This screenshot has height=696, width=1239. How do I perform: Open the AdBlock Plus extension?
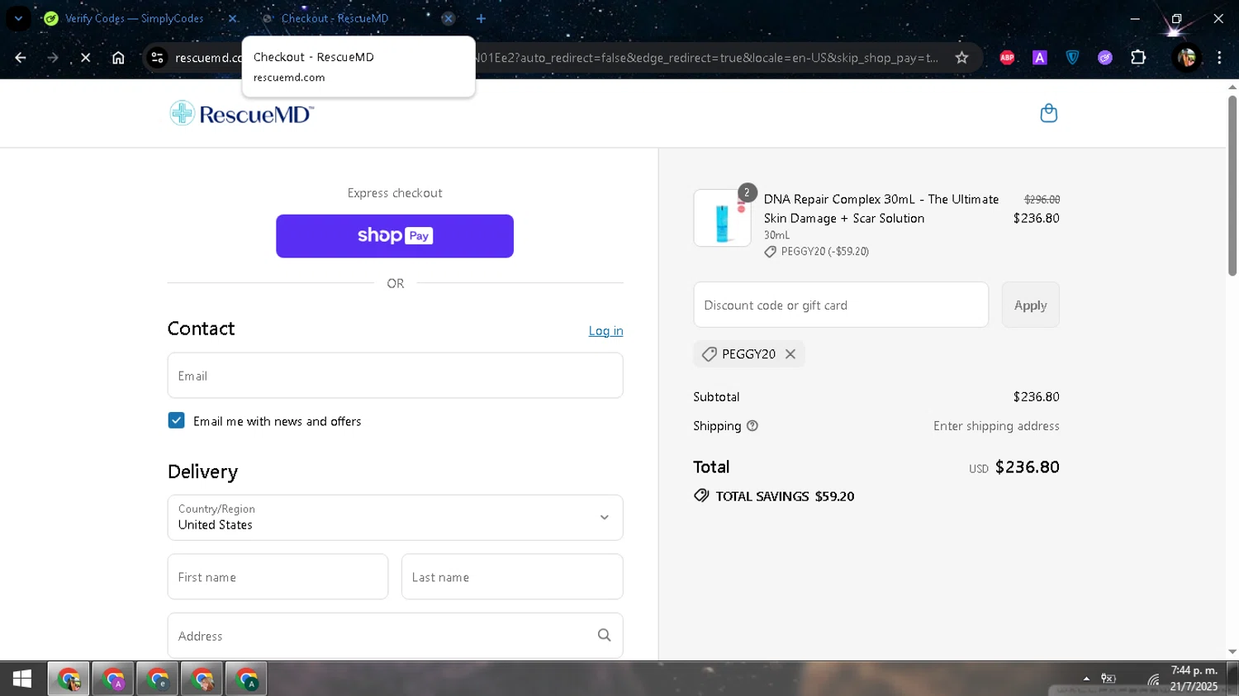click(1007, 58)
